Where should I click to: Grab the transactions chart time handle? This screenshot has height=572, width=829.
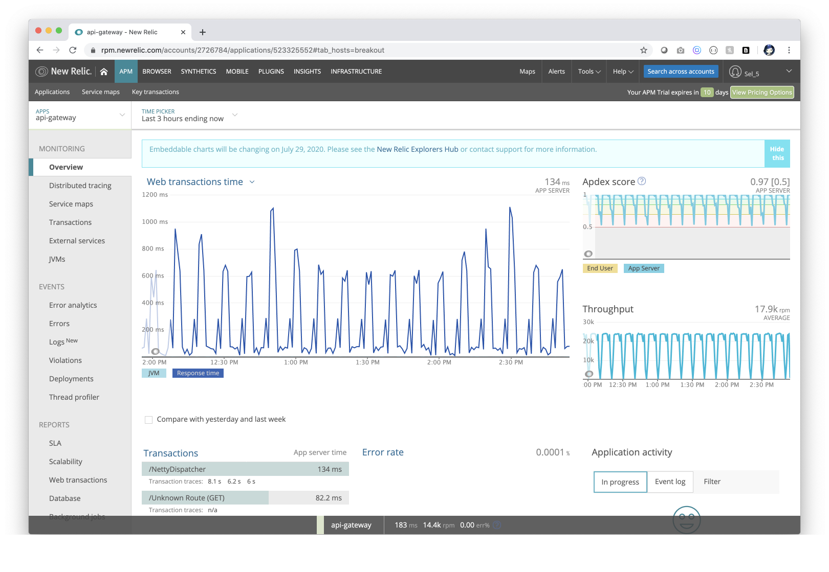(x=156, y=352)
